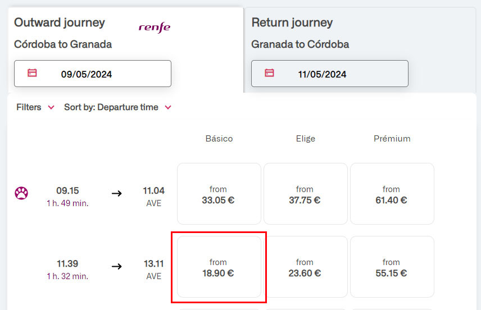This screenshot has width=481, height=310.
Task: Select Elige fare 37.75 €
Action: click(305, 194)
